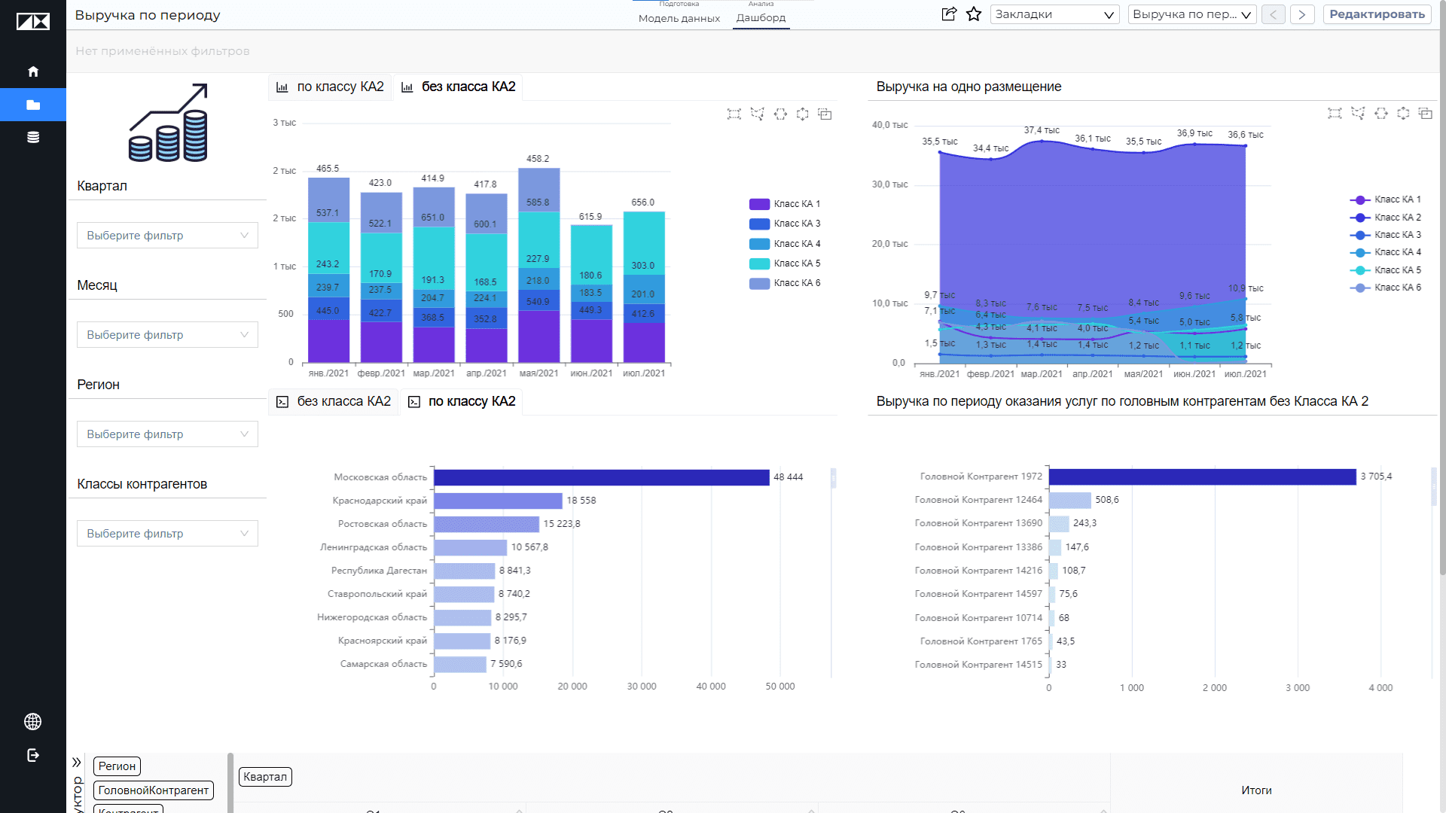Click the Редактировать button
This screenshot has height=813, width=1446.
[x=1377, y=14]
